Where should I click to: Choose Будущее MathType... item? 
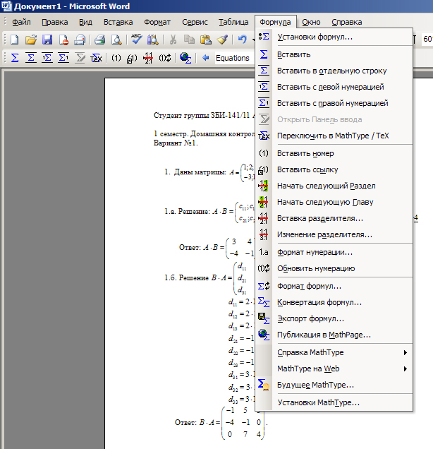click(x=335, y=385)
